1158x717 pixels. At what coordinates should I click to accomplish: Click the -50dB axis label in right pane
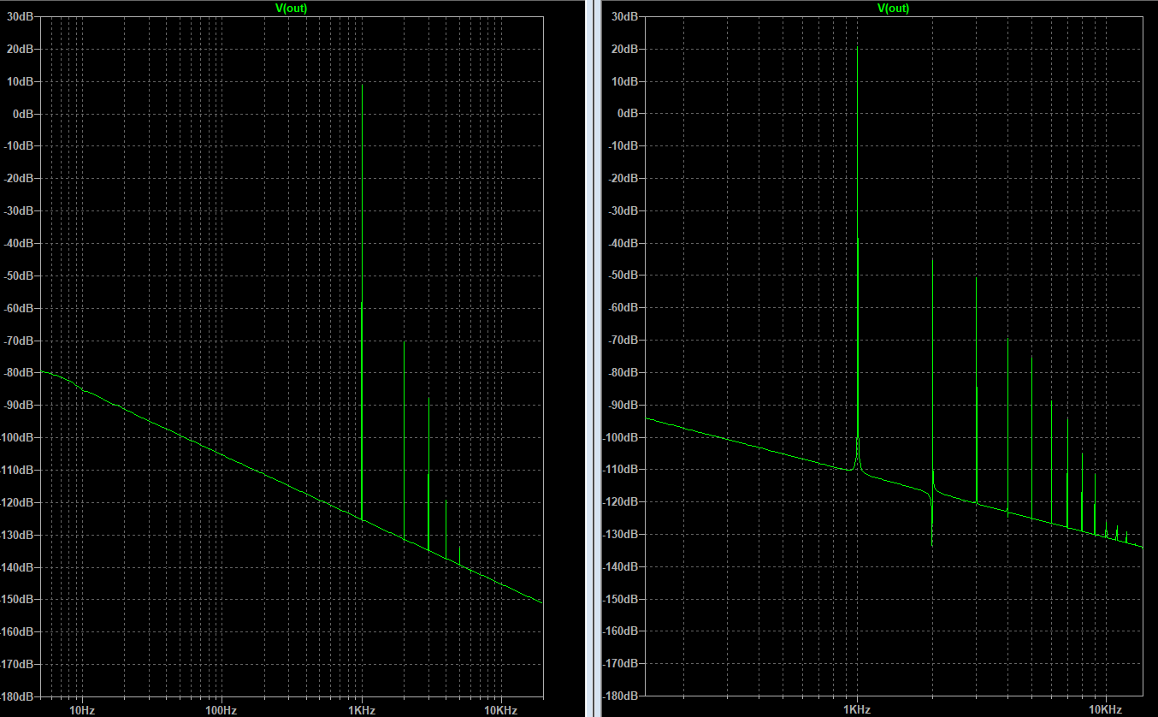623,276
